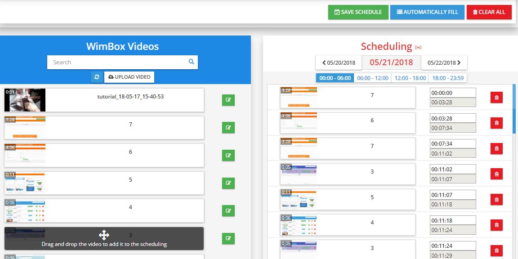518x259 pixels.
Task: Click scheduled thumbnail for video 4
Action: point(299,225)
